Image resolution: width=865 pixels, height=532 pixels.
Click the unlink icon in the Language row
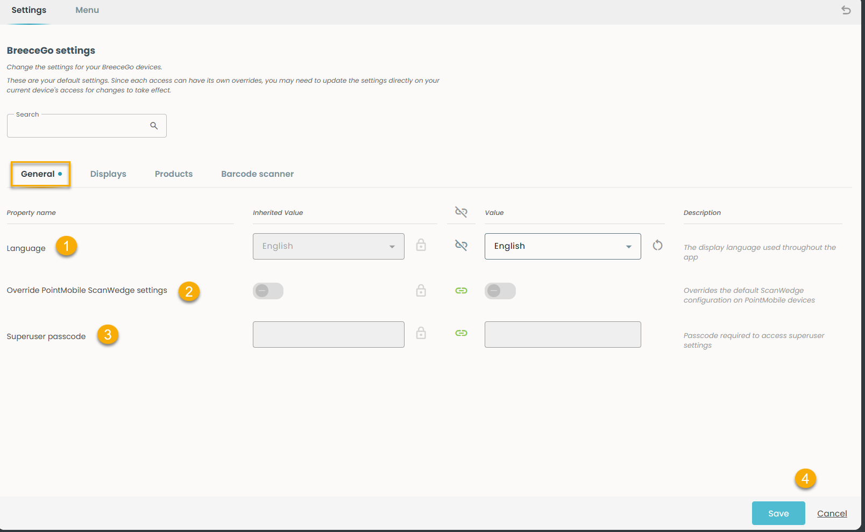pos(461,246)
